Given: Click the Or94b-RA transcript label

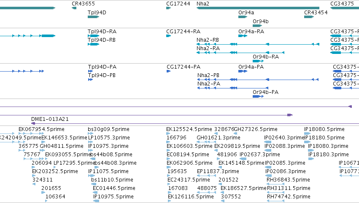Looking at the screenshot, I should click(x=266, y=57).
